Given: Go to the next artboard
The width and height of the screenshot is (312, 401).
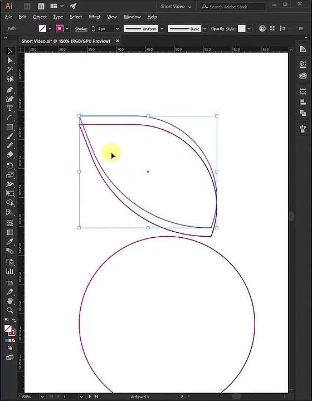Looking at the screenshot, I should coord(90,397).
